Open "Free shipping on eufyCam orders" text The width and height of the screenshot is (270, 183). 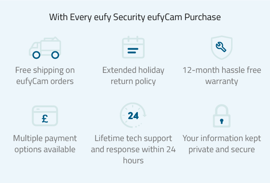pyautogui.click(x=45, y=76)
